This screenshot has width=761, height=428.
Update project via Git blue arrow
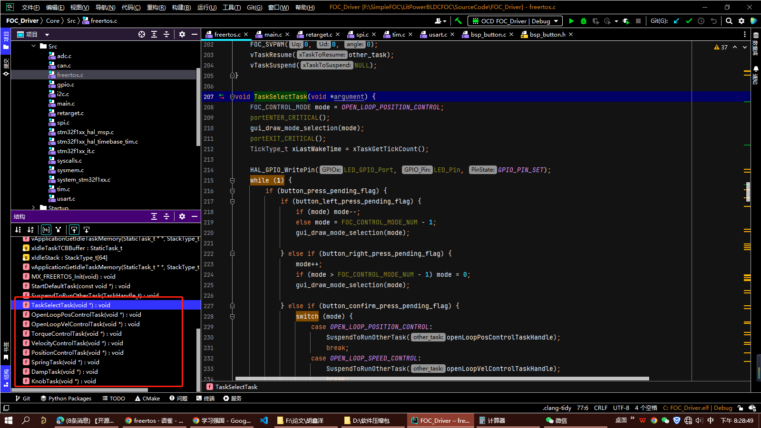(x=676, y=21)
